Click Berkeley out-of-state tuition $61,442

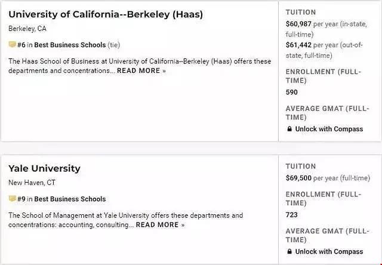pyautogui.click(x=298, y=45)
